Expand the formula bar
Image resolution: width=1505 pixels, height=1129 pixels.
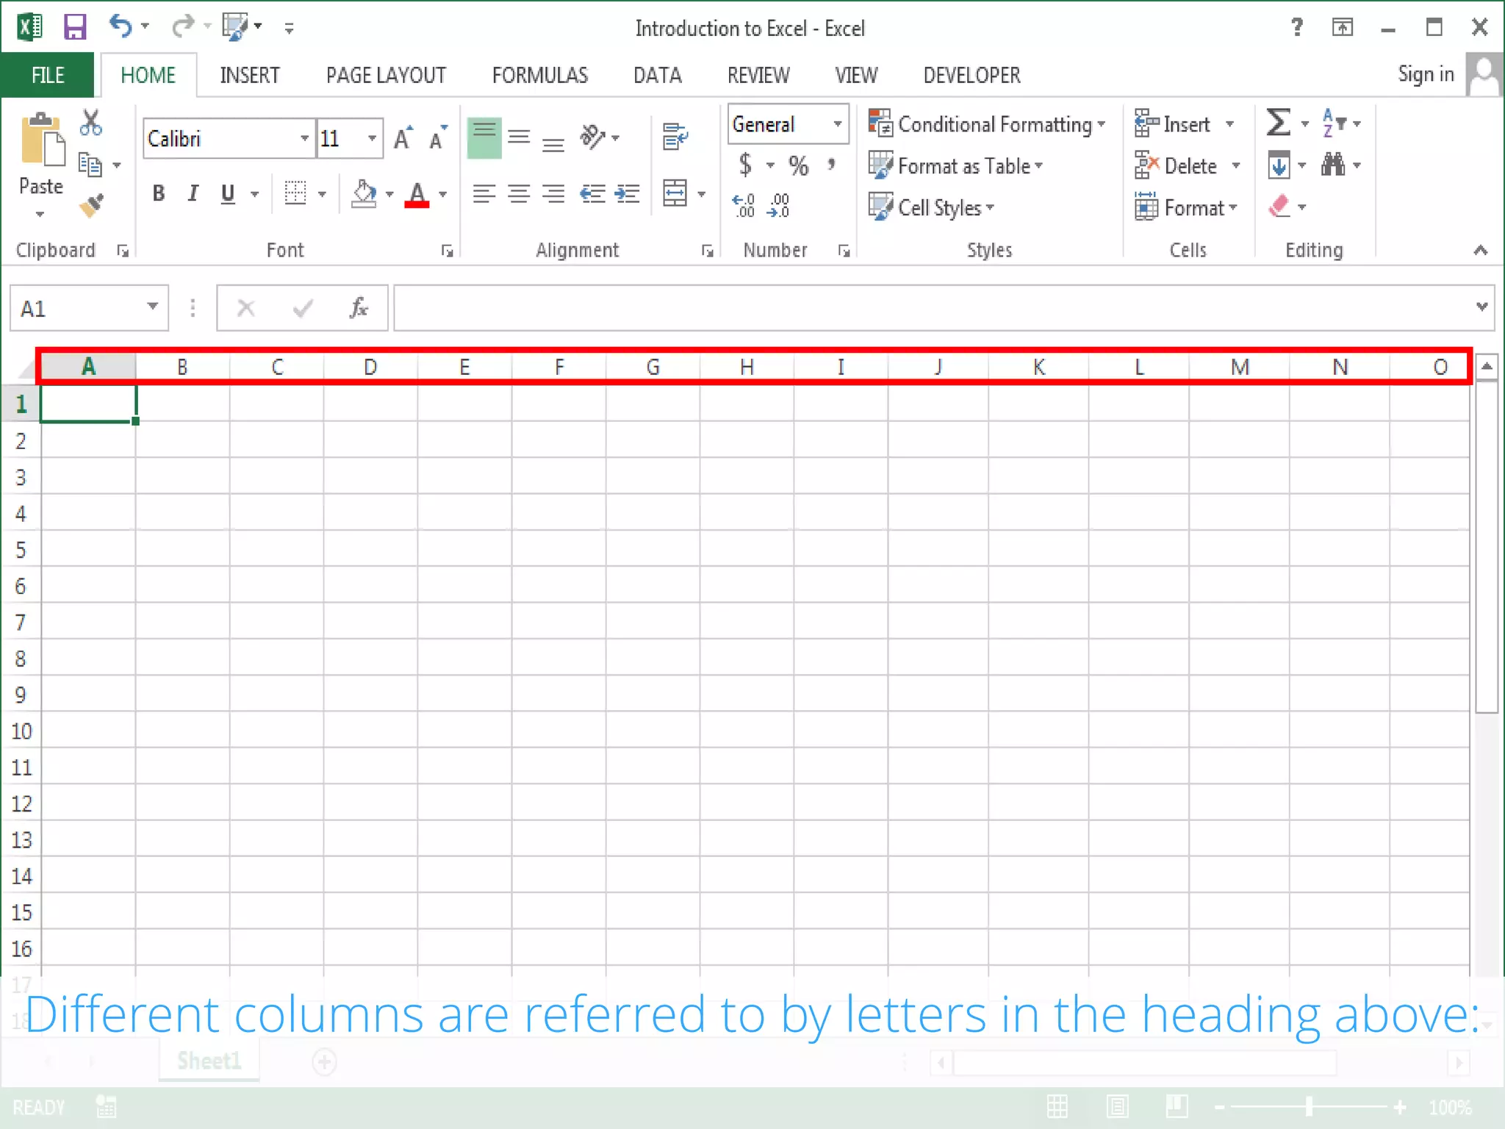pos(1481,307)
